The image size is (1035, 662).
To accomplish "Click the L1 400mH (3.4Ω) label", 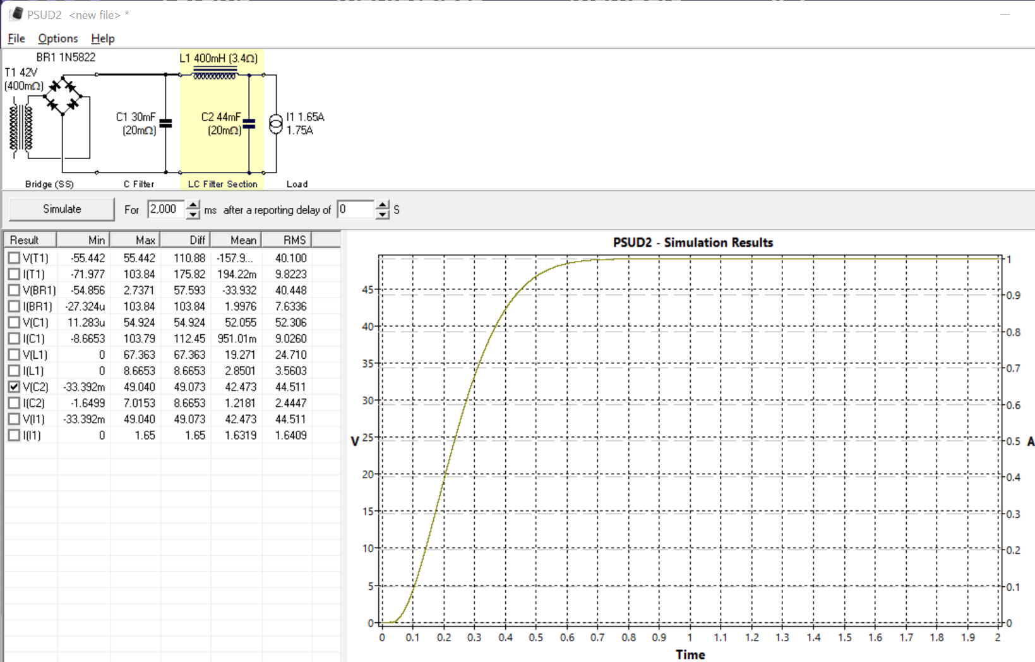I will pos(218,58).
